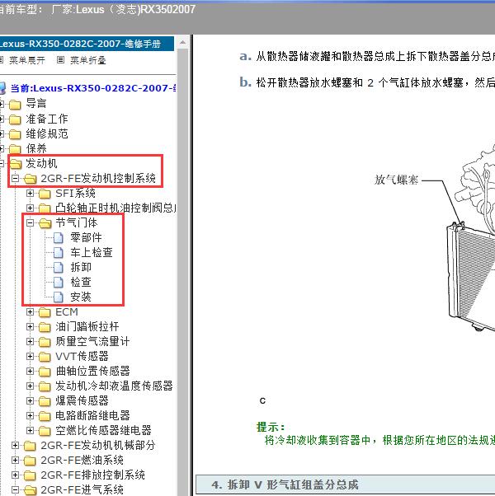
Task: Click the 2GR-FE排放控制系统 folder icon
Action: (x=30, y=475)
